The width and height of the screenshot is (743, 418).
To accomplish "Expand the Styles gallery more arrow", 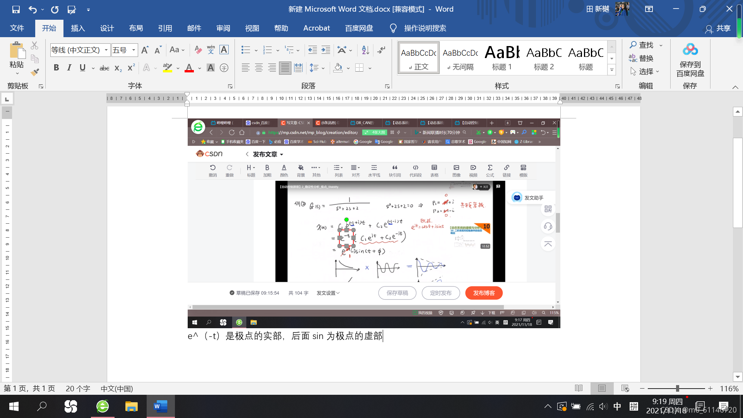I will [x=611, y=70].
